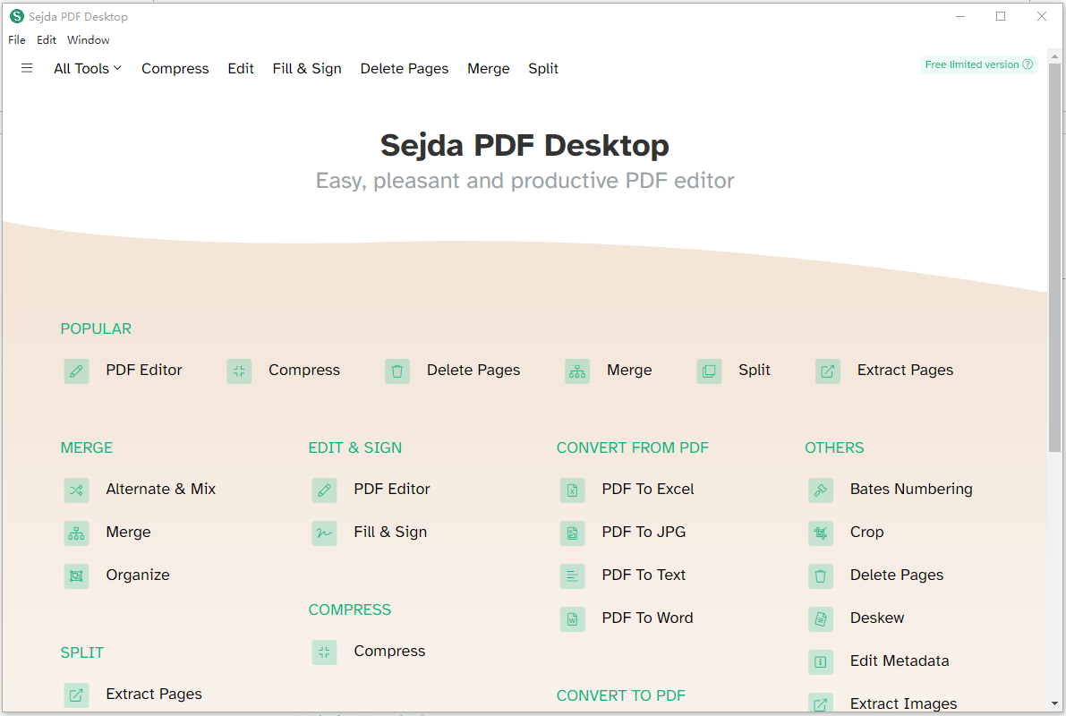Image resolution: width=1066 pixels, height=716 pixels.
Task: Click the Deskew icon
Action: pyautogui.click(x=821, y=618)
